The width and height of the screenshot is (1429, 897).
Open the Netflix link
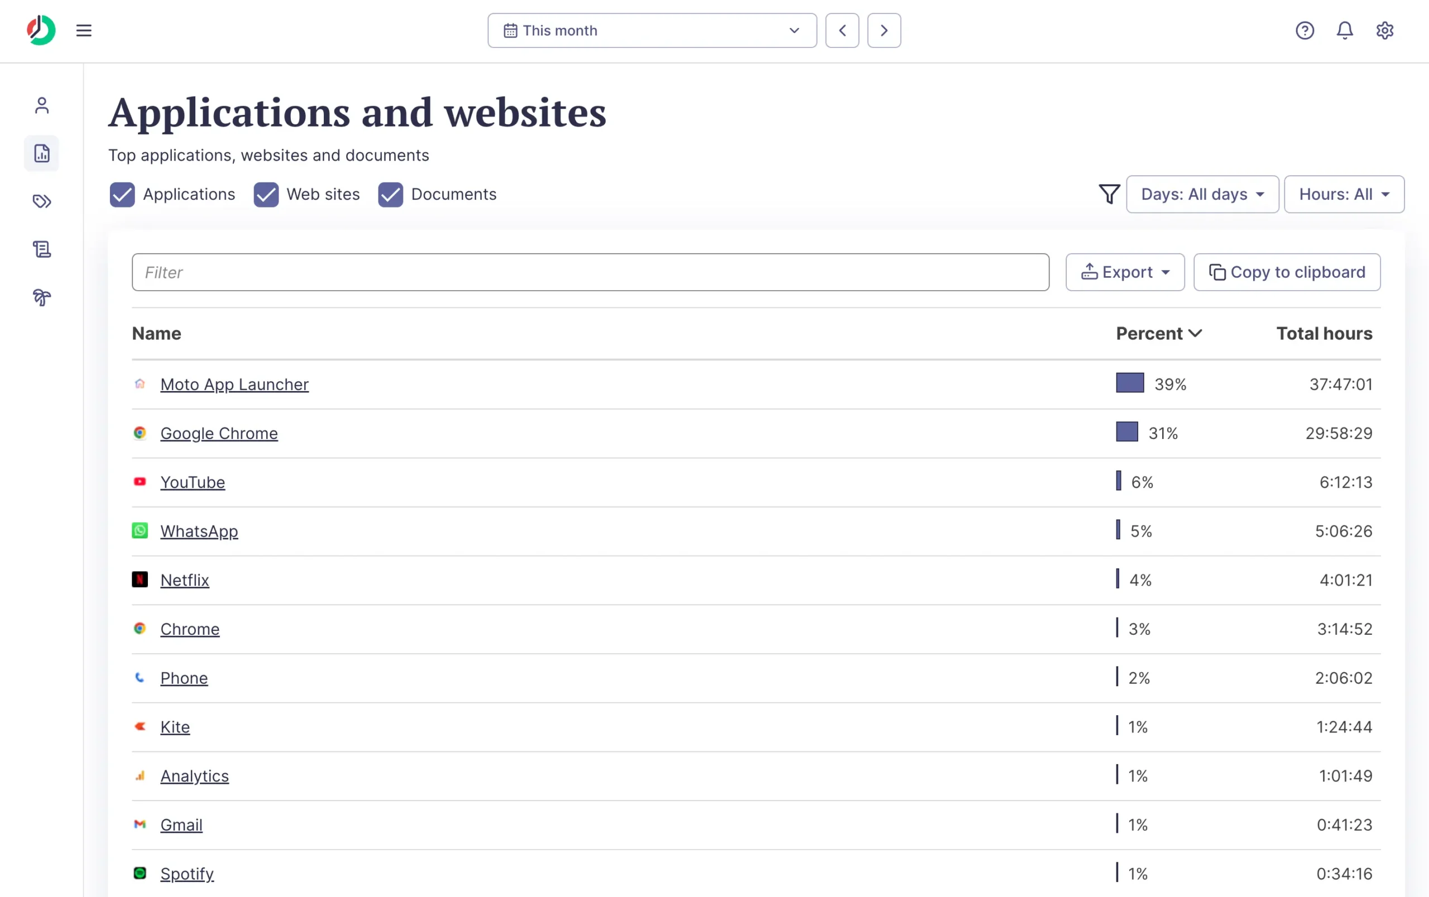click(x=185, y=580)
